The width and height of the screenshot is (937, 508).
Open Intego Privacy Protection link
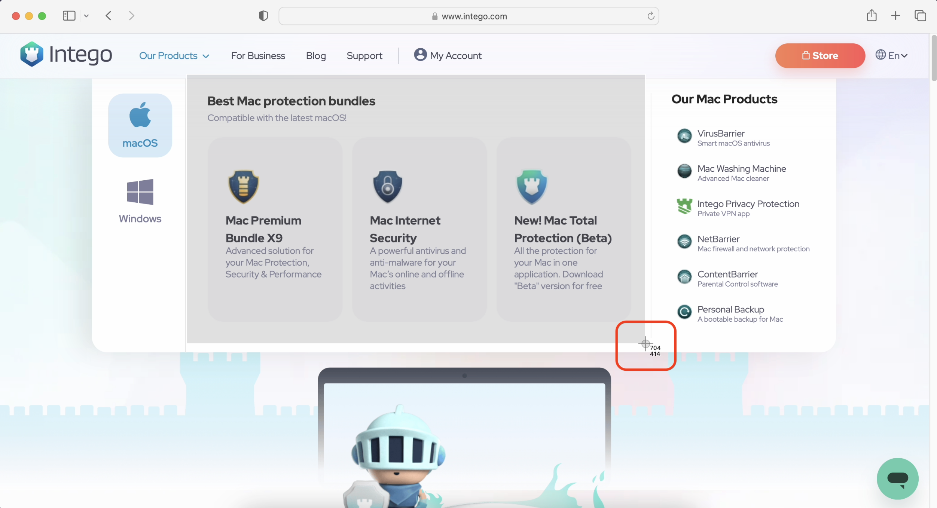pos(748,204)
